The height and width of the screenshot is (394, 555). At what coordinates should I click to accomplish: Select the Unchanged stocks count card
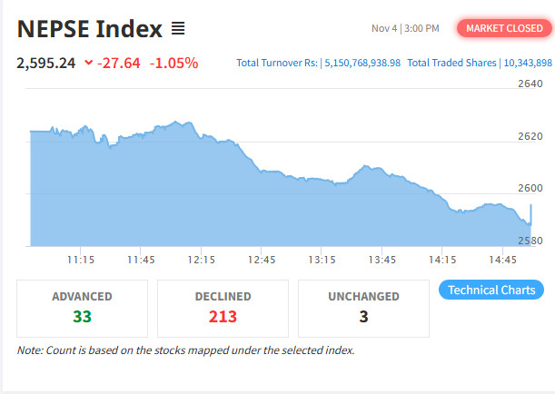[x=363, y=307]
